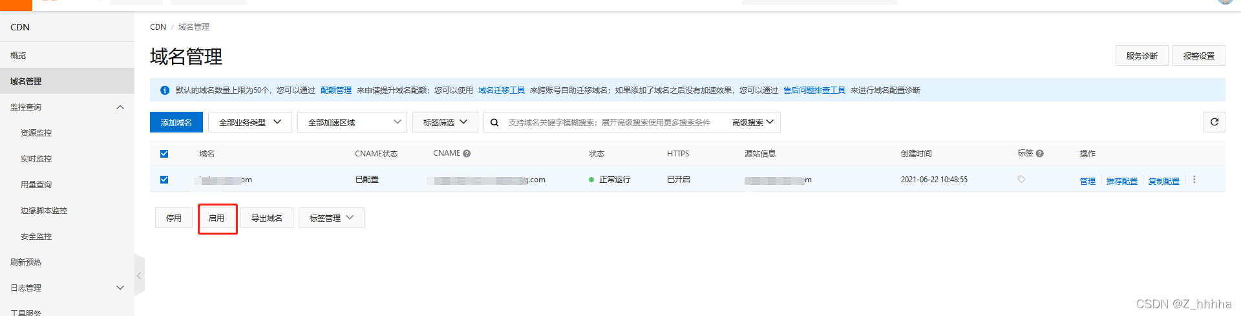Open the 全部业务类型 dropdown
This screenshot has width=1241, height=316.
coord(250,122)
